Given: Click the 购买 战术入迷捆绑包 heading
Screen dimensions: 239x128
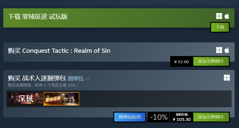Looking at the screenshot, I should click(37, 78).
